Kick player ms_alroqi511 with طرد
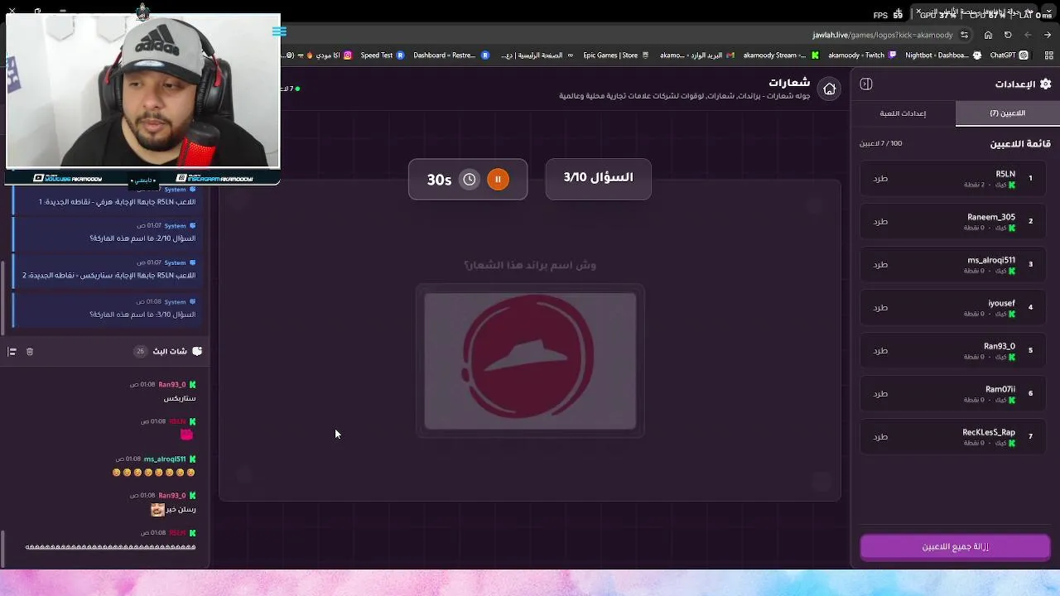Image resolution: width=1060 pixels, height=596 pixels. [x=880, y=264]
